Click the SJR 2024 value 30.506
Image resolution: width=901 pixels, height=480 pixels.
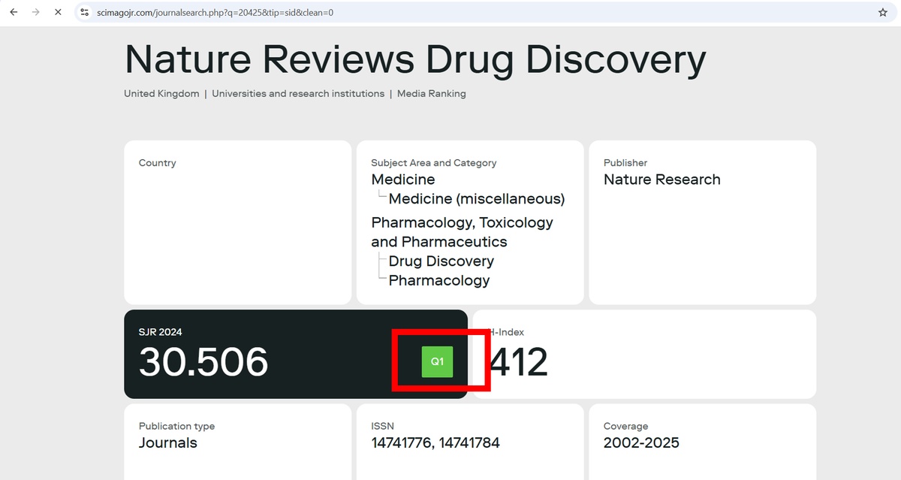[203, 363]
